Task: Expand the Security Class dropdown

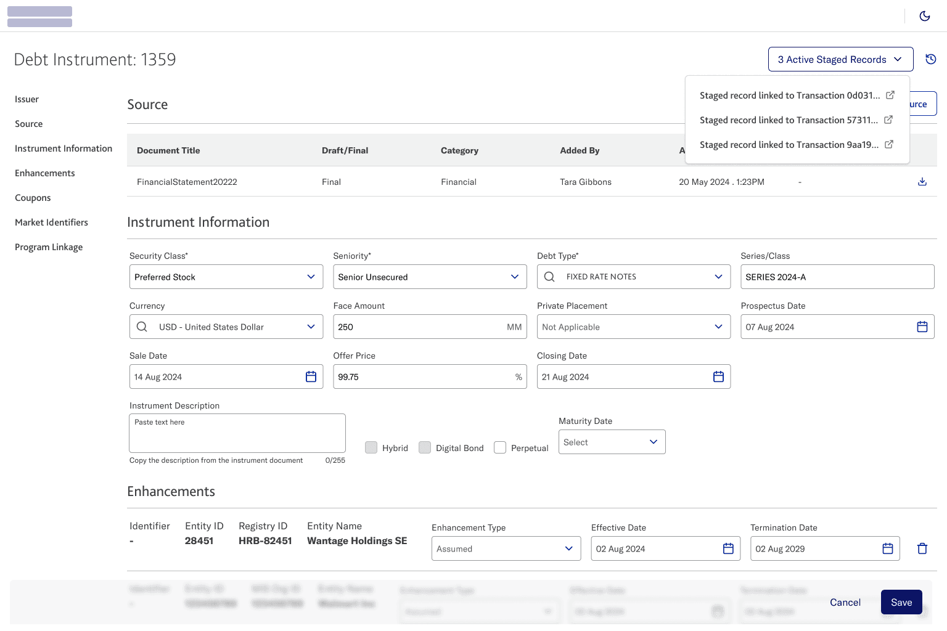Action: pos(226,277)
